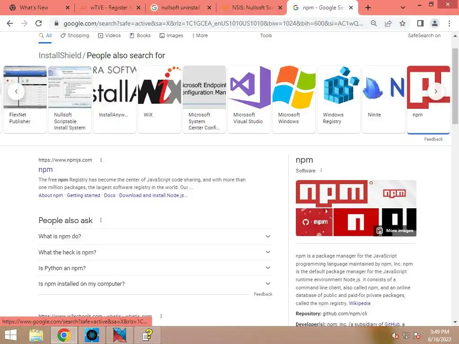Reload the current page
Image resolution: width=459 pixels, height=344 pixels.
coord(39,23)
